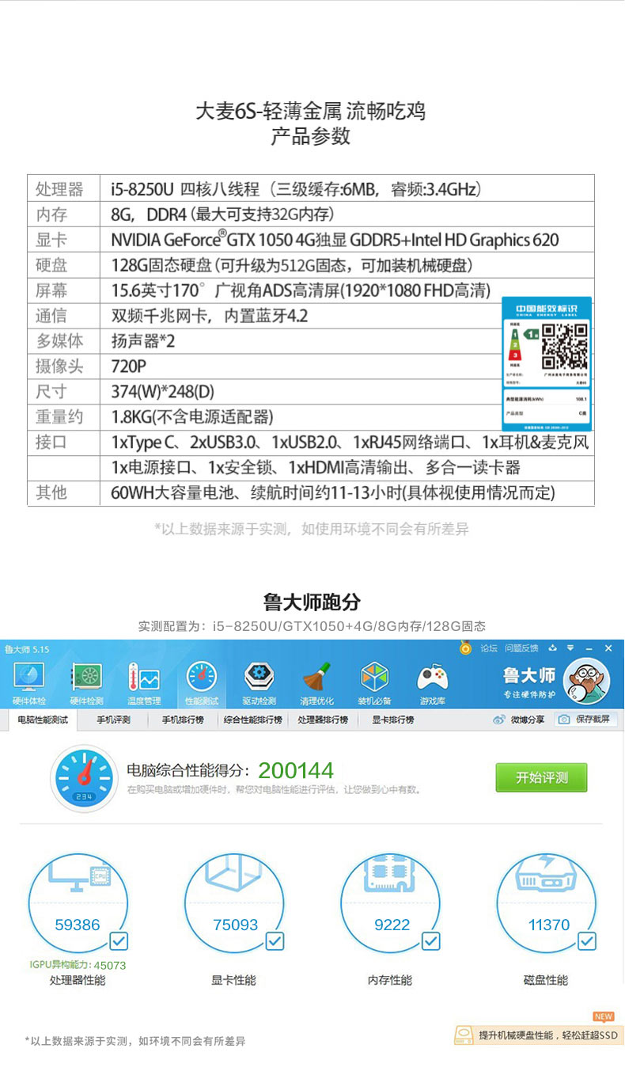Image resolution: width=625 pixels, height=1075 pixels.
Task: Open 清理优化 cleanup broom icon
Action: (x=317, y=683)
